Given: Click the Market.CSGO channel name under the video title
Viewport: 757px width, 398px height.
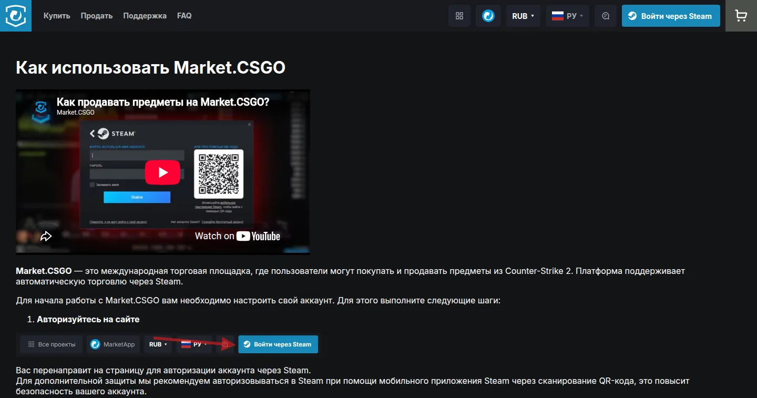Looking at the screenshot, I should 76,113.
